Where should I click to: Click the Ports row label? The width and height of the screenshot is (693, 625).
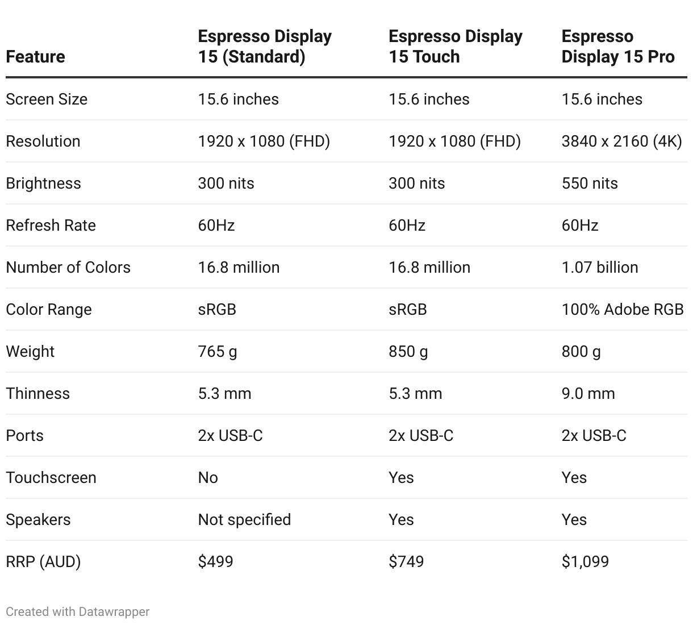[x=24, y=435]
